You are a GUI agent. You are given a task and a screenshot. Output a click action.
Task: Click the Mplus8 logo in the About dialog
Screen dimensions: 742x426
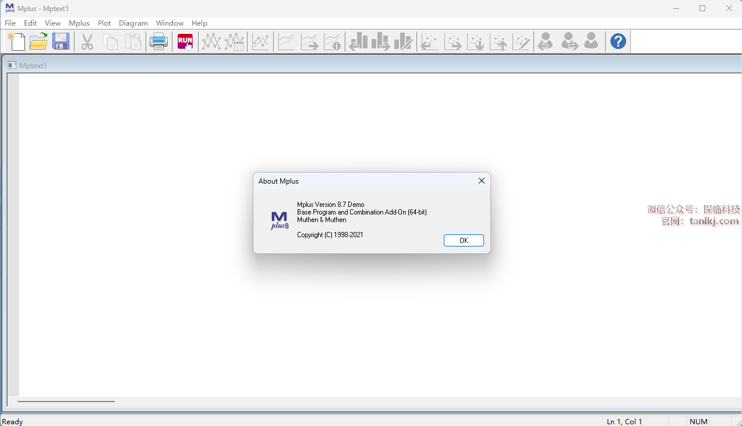[280, 220]
